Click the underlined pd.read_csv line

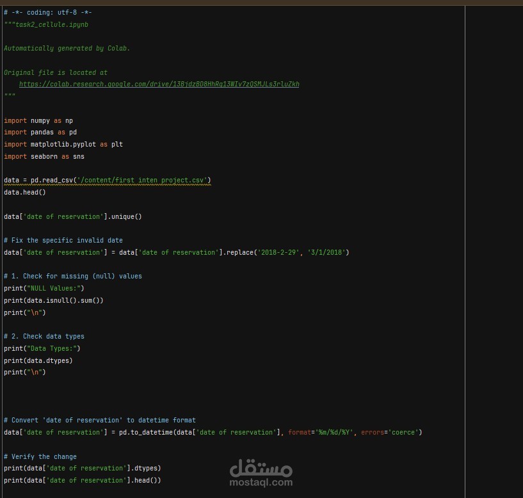click(x=108, y=180)
